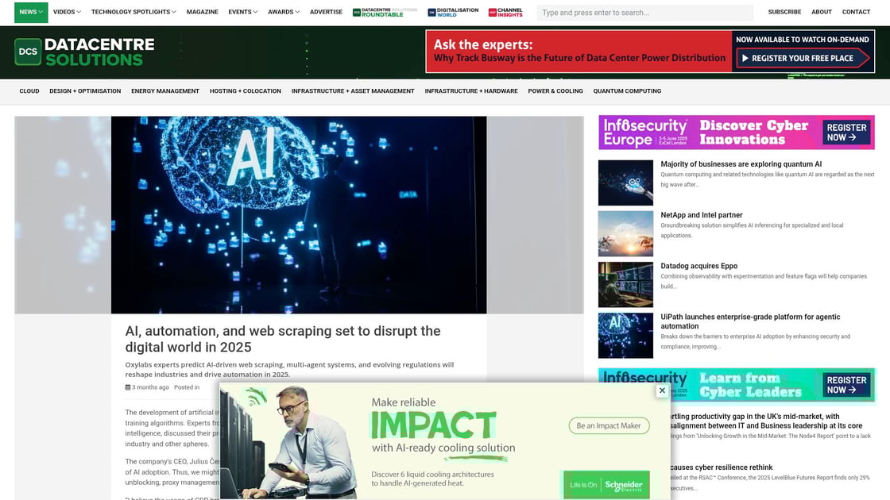Open the Subscribe link

784,12
